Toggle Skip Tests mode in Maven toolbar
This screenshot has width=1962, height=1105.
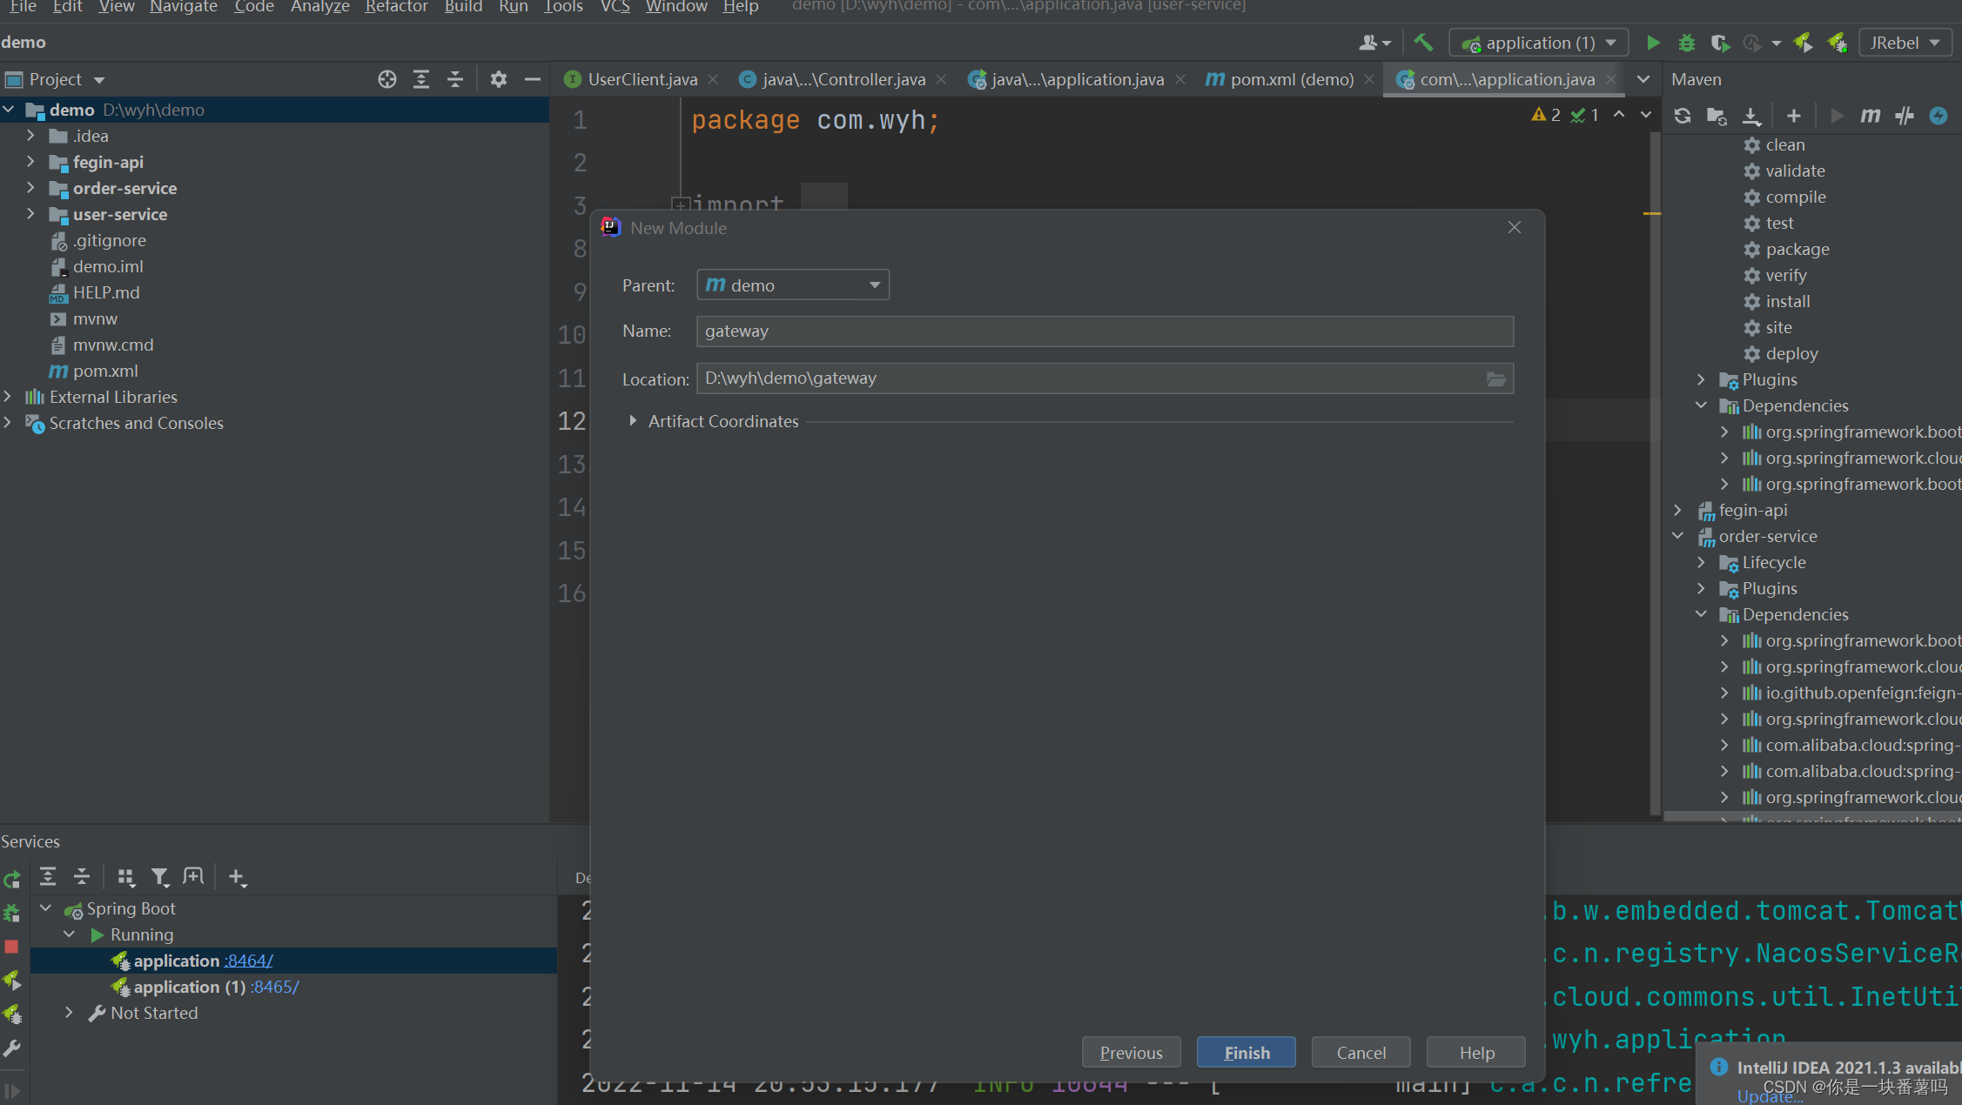click(x=1938, y=116)
